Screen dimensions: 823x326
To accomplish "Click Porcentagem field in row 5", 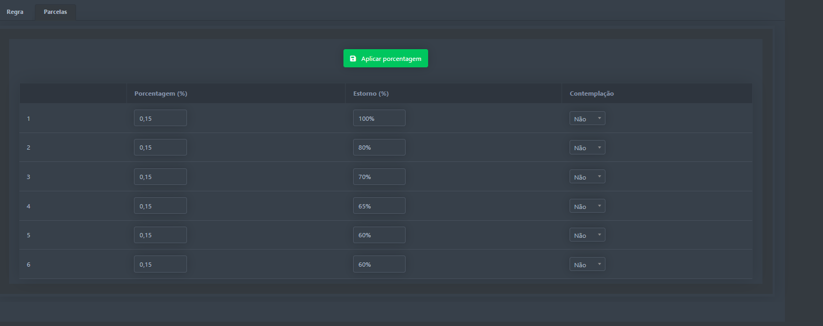I will [x=160, y=235].
